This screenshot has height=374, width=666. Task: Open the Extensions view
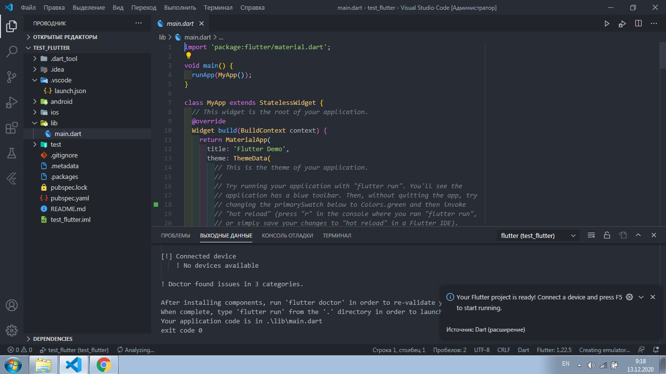click(11, 128)
